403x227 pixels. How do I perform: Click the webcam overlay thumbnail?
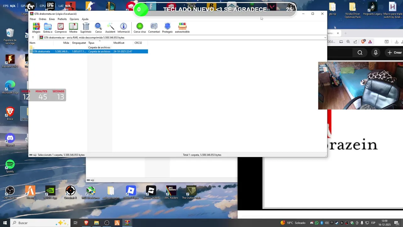(x=360, y=86)
